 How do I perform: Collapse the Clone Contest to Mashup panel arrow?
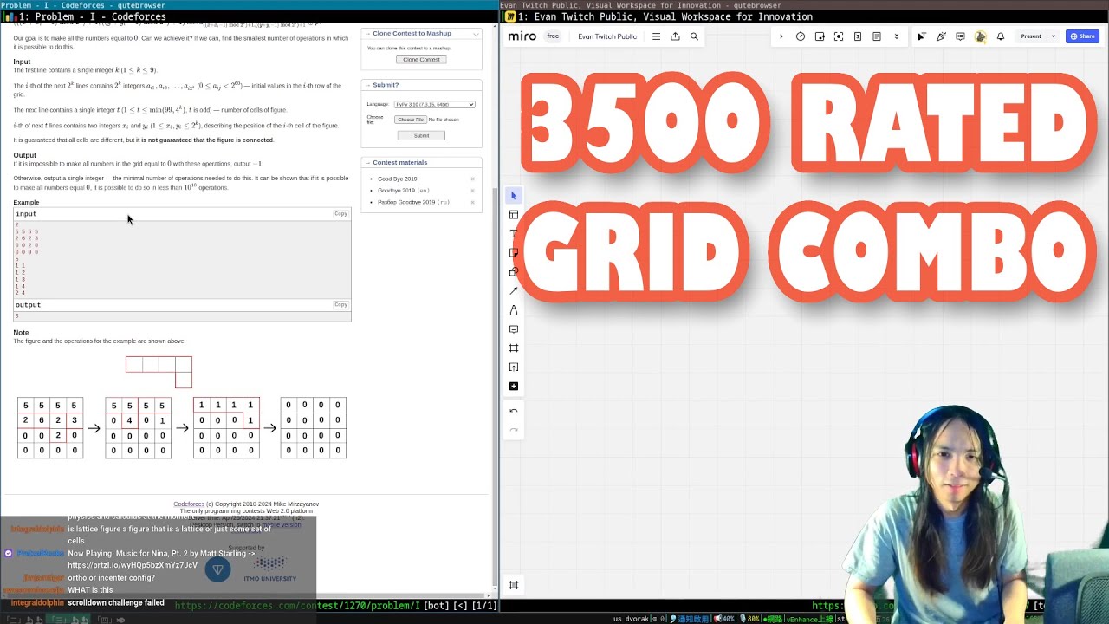pyautogui.click(x=474, y=33)
